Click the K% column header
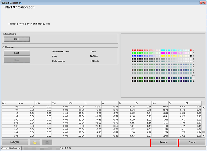 click(x=76, y=103)
